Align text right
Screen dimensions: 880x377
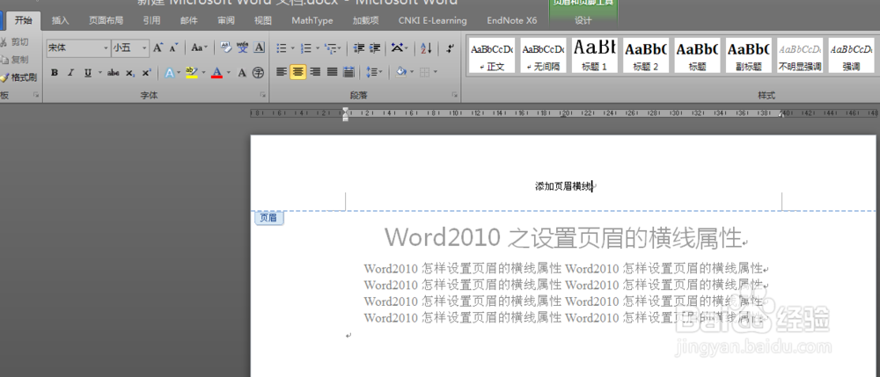tap(315, 72)
